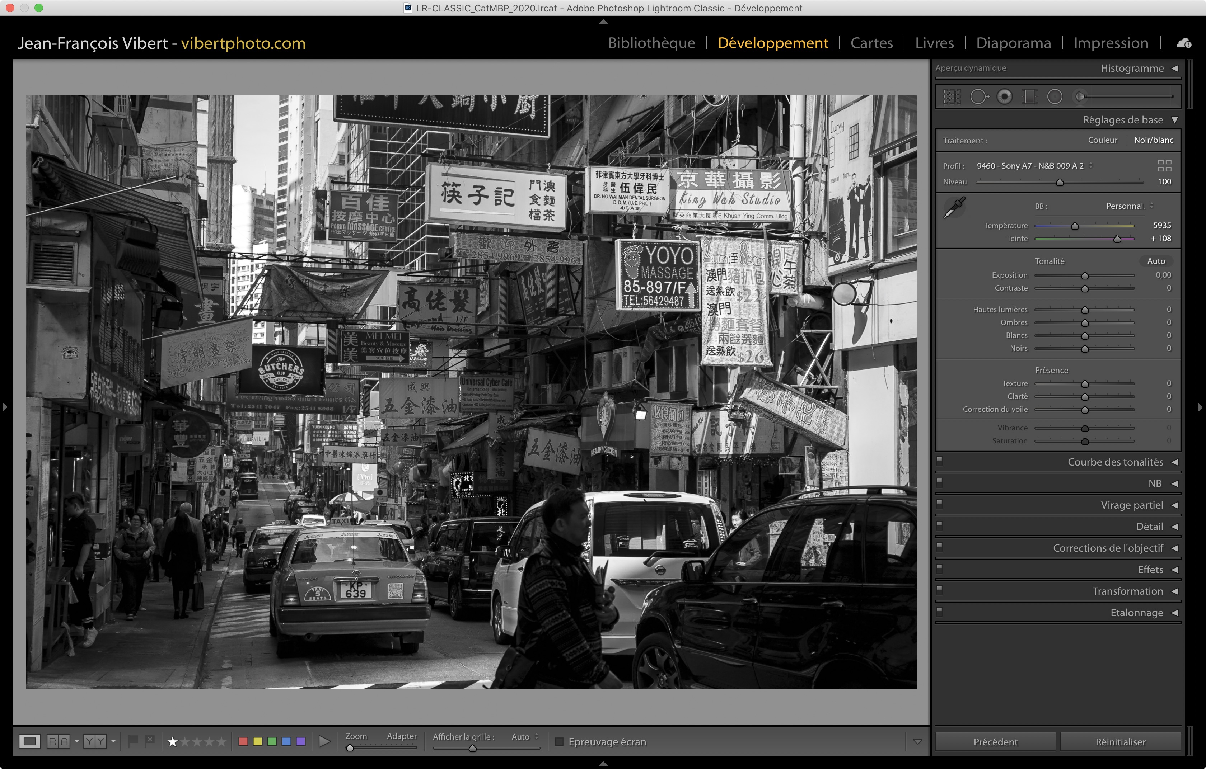Switch to the Bibliothèque module
The width and height of the screenshot is (1206, 769).
click(651, 43)
